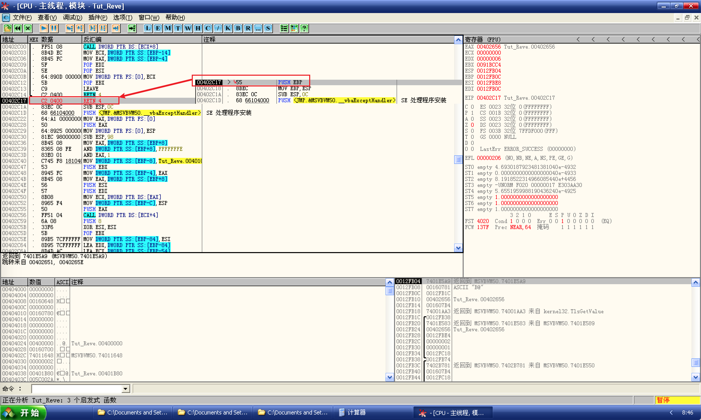Click the Pause execution toolbar icon

pyautogui.click(x=54, y=28)
